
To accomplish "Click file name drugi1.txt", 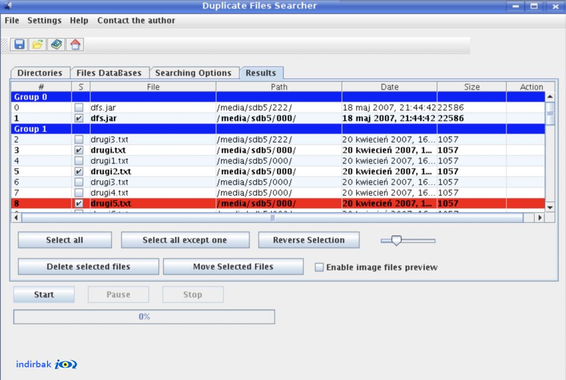I will 109,161.
